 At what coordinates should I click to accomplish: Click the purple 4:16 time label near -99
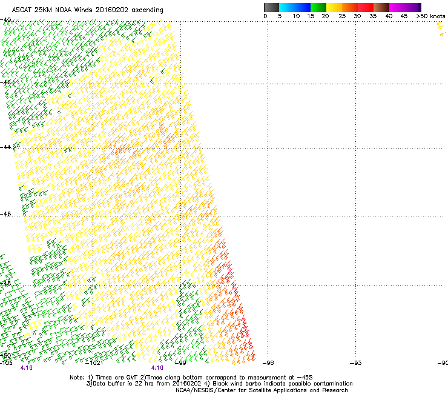click(157, 368)
